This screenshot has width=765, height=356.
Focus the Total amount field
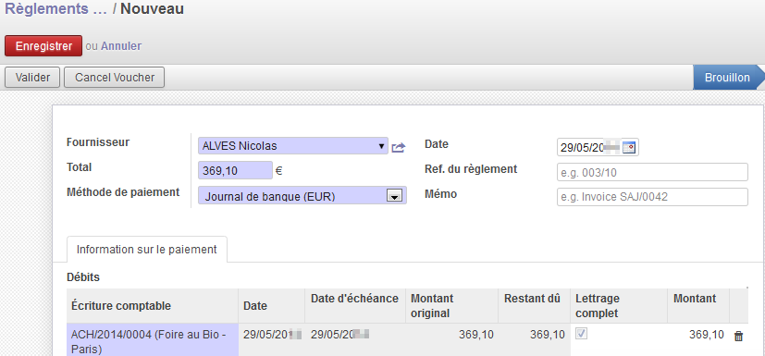click(235, 171)
